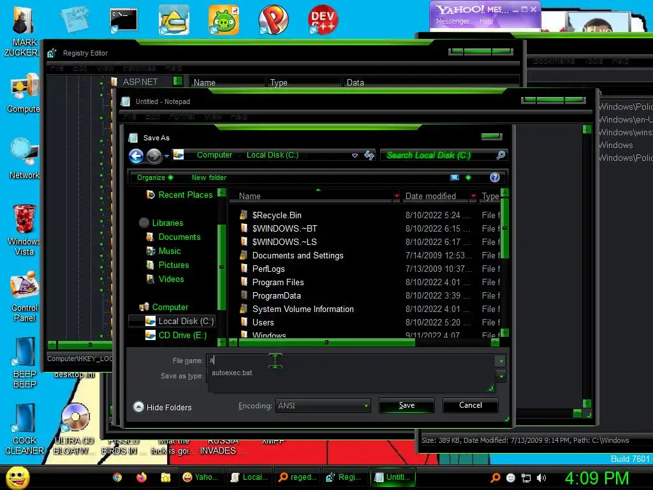This screenshot has width=653, height=490.
Task: Open Date modified column filter dropdown arrow
Action: coord(473,197)
